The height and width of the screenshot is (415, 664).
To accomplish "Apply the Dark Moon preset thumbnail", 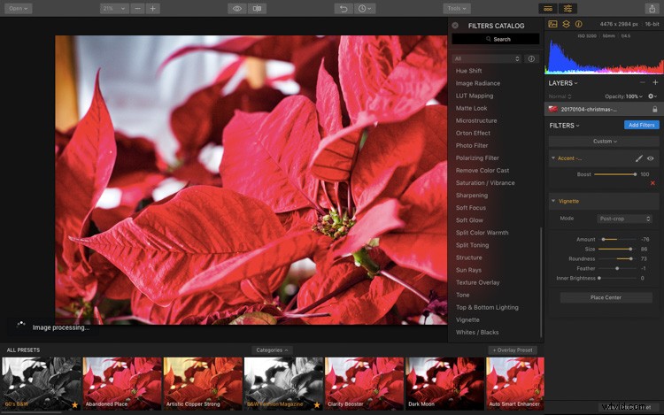I will point(444,383).
